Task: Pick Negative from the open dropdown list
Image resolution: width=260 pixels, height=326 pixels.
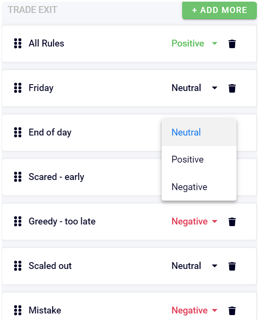Action: [x=189, y=187]
